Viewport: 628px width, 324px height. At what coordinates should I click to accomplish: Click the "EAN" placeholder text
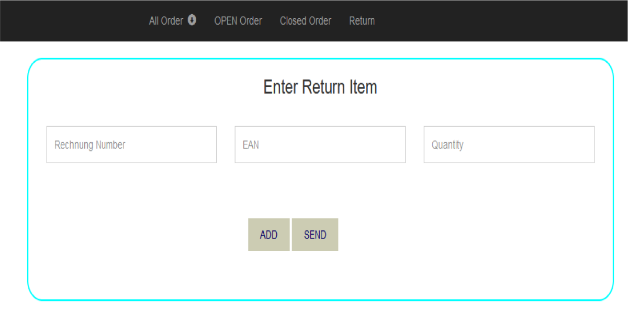click(x=251, y=145)
